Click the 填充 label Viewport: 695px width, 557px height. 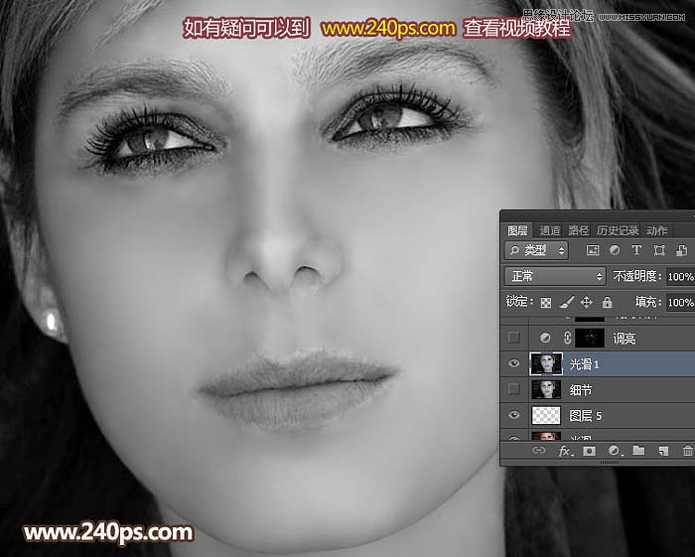[x=648, y=302]
